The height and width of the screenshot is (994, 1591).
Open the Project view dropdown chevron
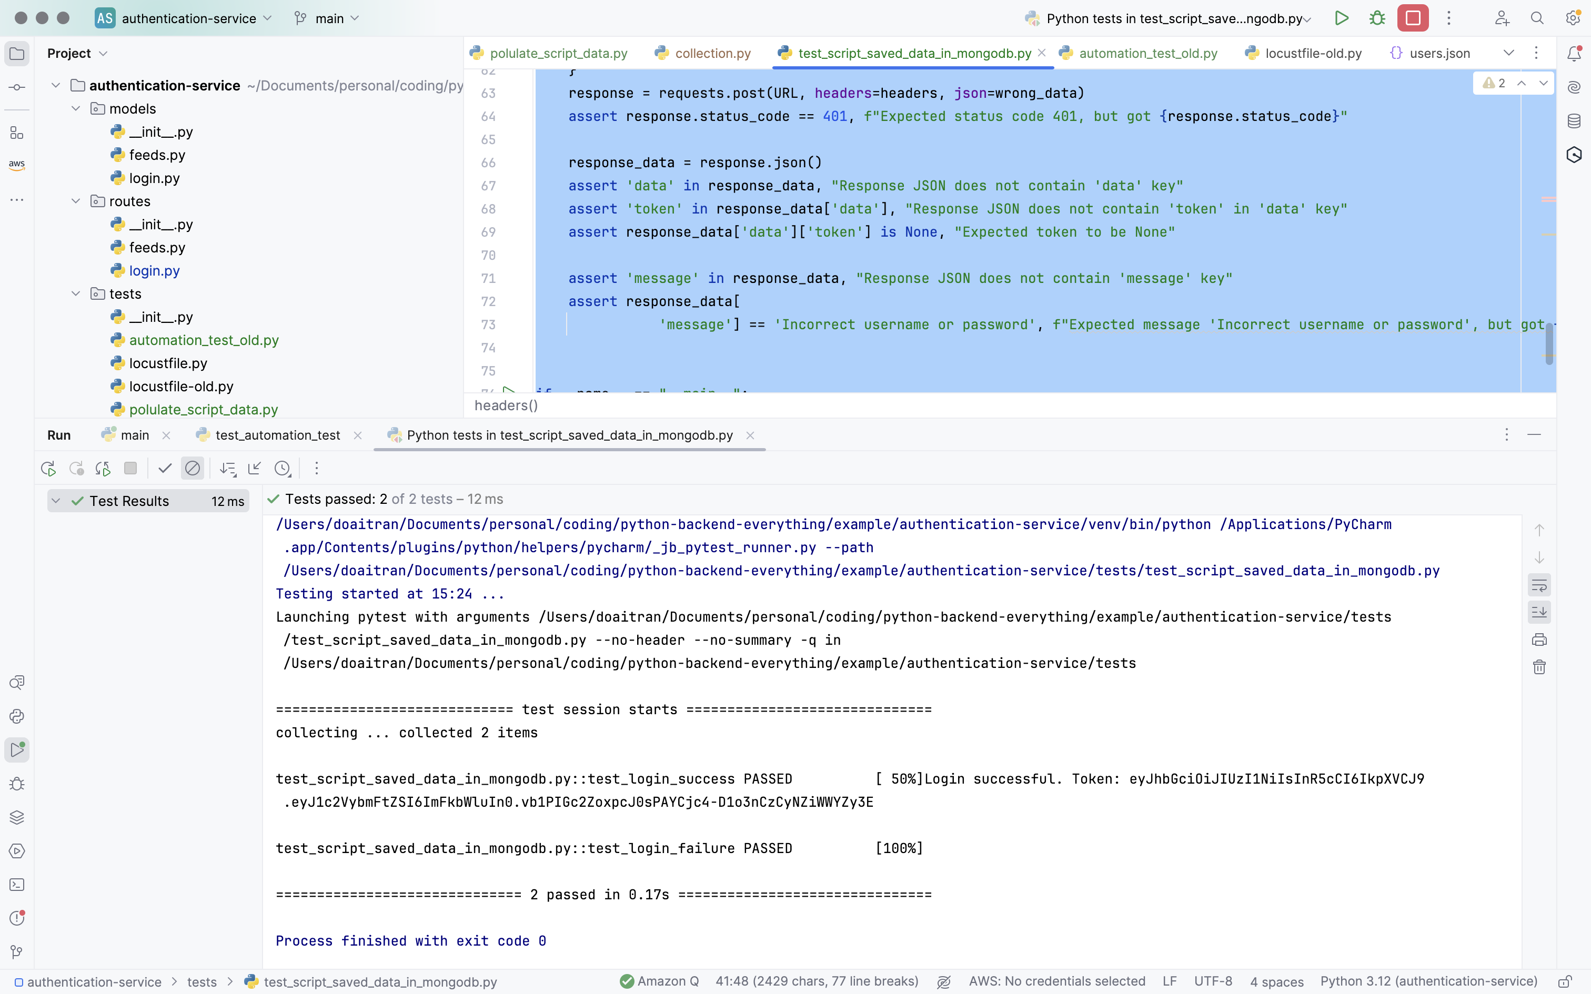coord(103,54)
